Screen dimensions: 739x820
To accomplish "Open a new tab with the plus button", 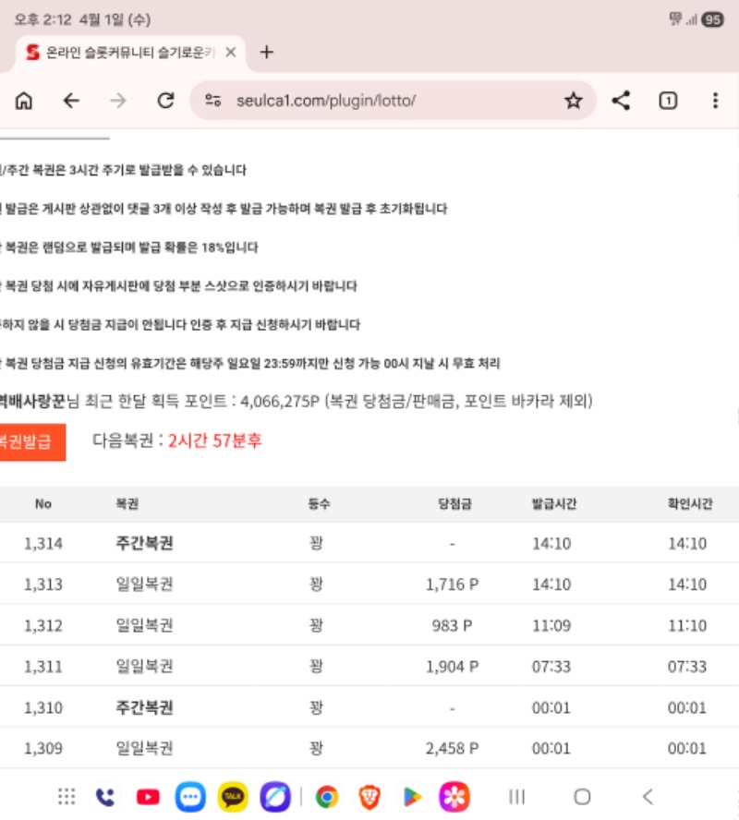I will tap(266, 53).
